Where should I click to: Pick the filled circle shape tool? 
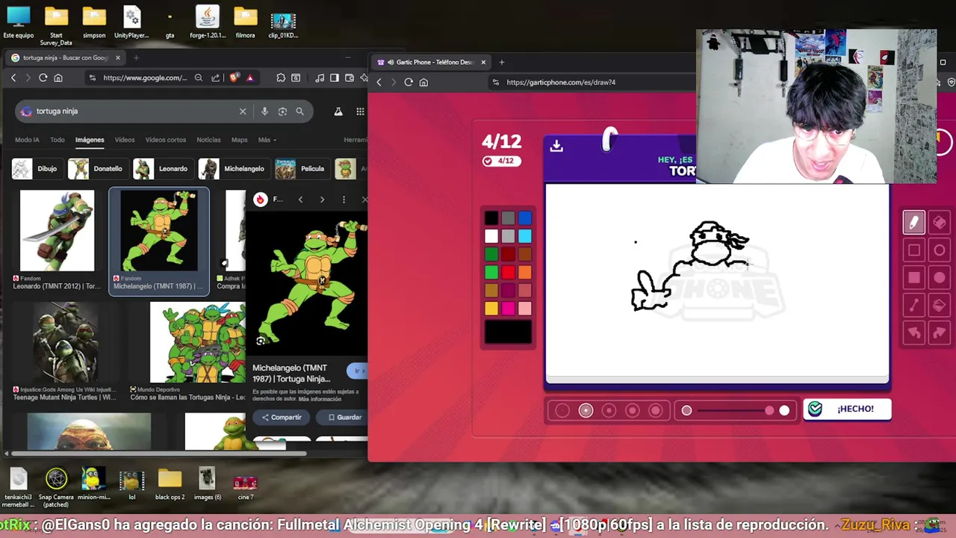point(940,277)
